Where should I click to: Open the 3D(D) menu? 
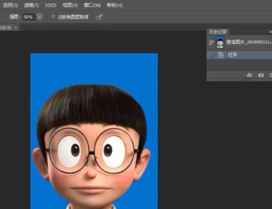coord(50,5)
